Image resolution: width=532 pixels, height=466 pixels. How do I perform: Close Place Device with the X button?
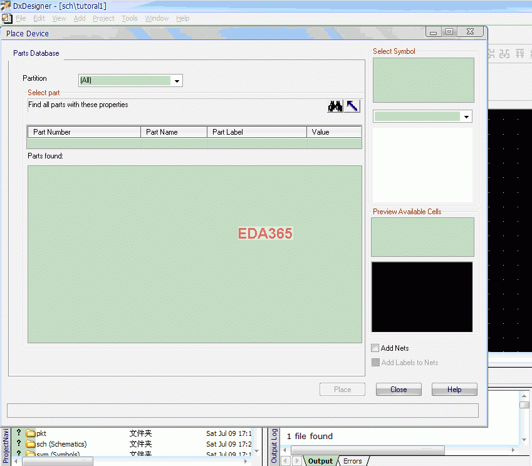tap(470, 31)
